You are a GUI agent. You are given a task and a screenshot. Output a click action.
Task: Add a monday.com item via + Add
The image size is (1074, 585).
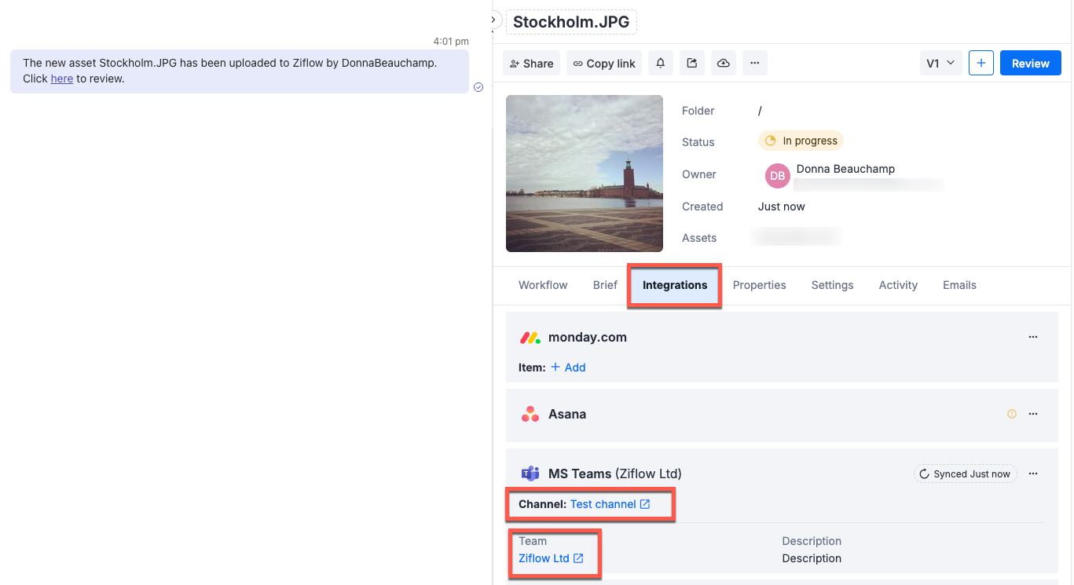pyautogui.click(x=568, y=367)
